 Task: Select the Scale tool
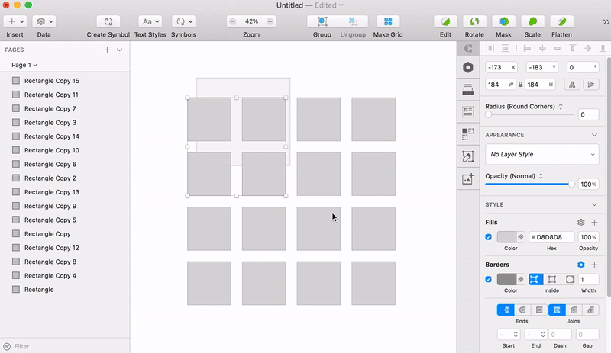pos(532,21)
